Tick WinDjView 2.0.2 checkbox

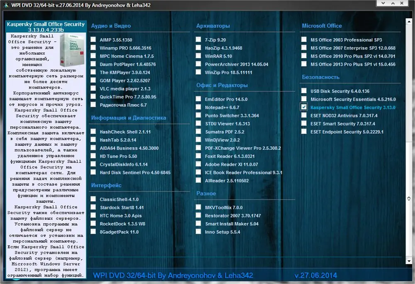point(198,140)
